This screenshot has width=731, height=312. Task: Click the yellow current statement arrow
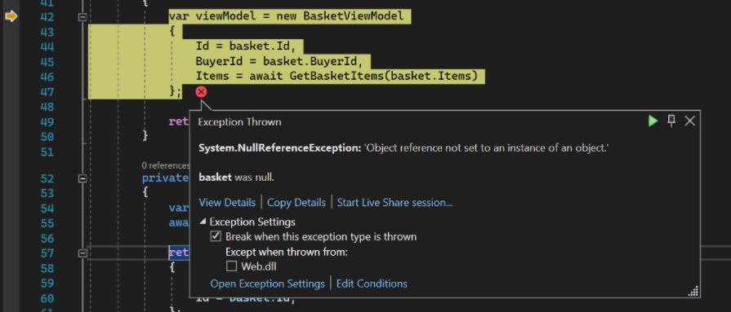pos(11,17)
